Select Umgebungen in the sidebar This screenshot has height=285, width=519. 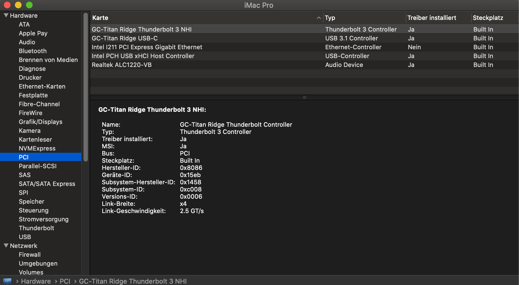pyautogui.click(x=38, y=263)
